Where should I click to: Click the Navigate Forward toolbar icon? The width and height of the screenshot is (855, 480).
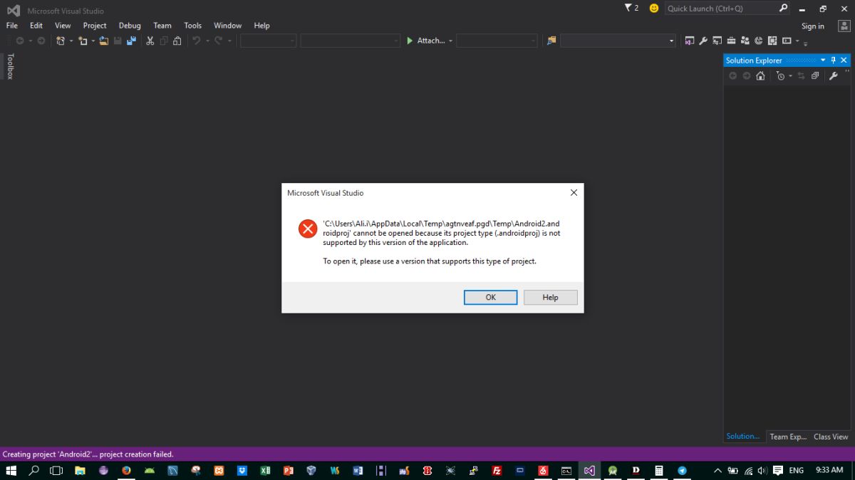tap(41, 41)
